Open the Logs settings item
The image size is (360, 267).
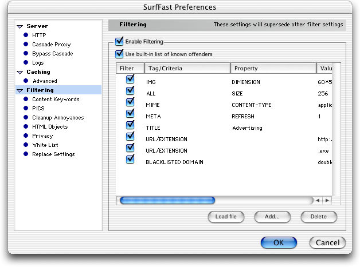coord(38,63)
